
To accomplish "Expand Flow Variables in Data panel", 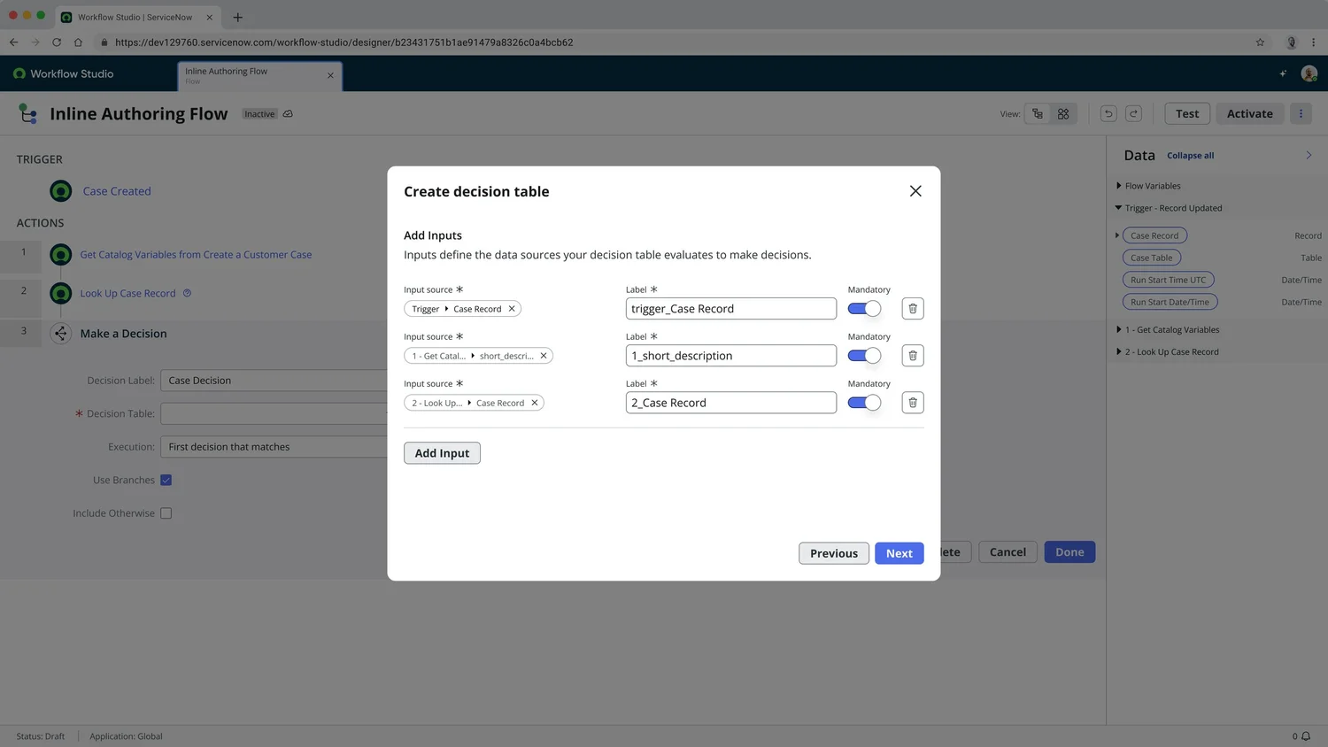I will pos(1119,186).
